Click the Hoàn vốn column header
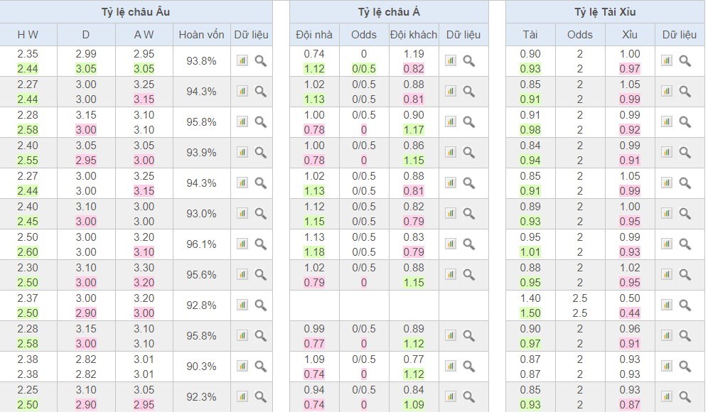The height and width of the screenshot is (412, 708). click(201, 35)
